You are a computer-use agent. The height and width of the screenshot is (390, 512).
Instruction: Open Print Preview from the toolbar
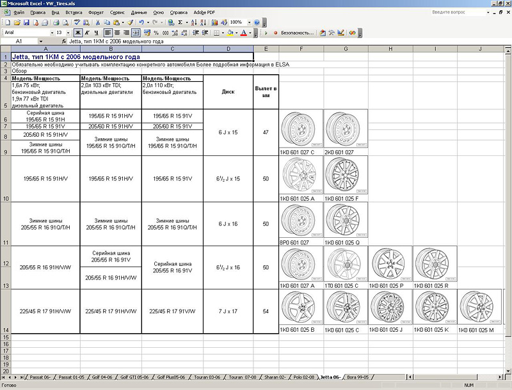click(x=65, y=22)
